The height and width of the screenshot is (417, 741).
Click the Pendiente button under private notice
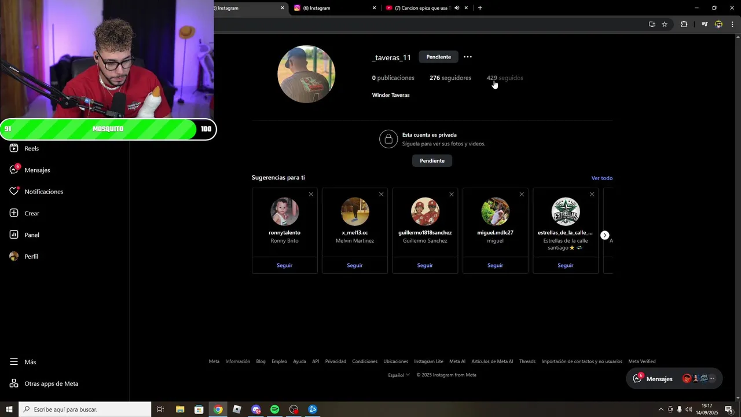click(x=432, y=160)
